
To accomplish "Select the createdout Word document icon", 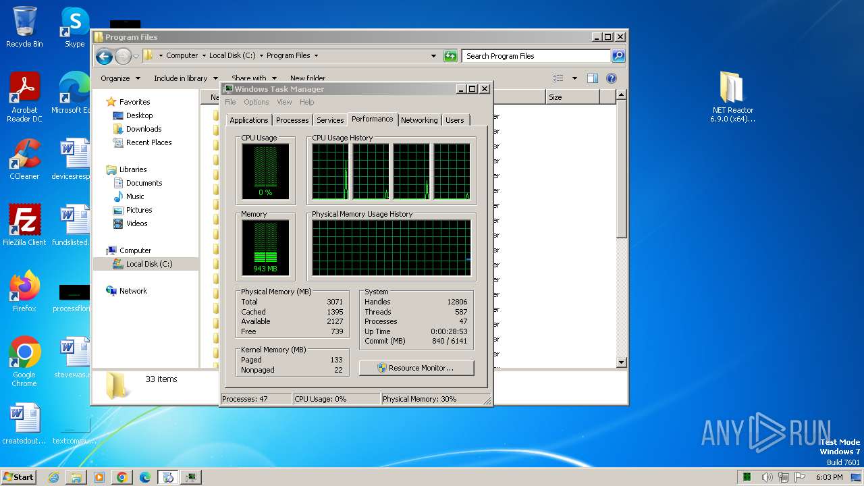I will coord(24,424).
